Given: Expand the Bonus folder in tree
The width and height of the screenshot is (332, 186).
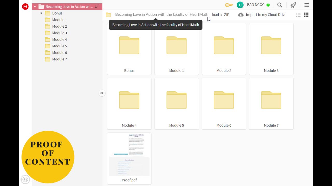Looking at the screenshot, I should 41,13.
